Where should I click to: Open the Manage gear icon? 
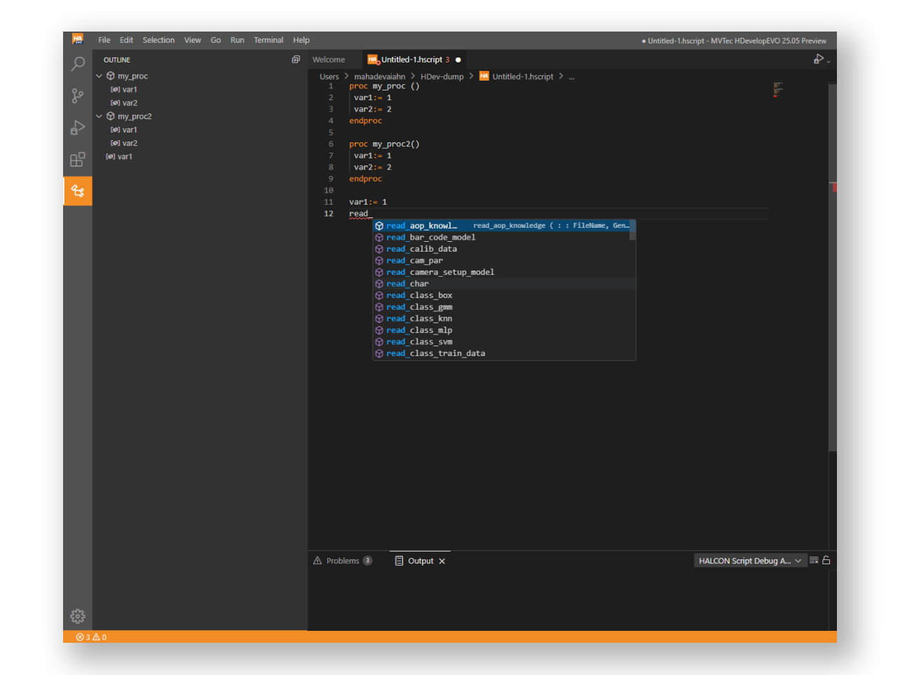click(x=78, y=616)
